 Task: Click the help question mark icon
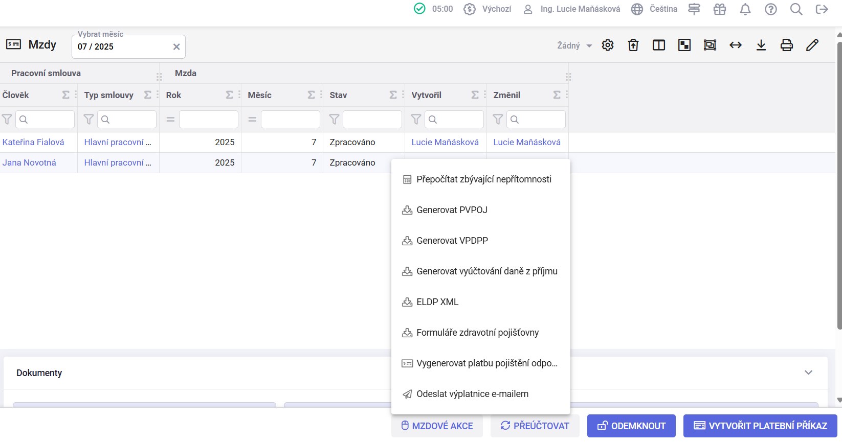[x=771, y=9]
